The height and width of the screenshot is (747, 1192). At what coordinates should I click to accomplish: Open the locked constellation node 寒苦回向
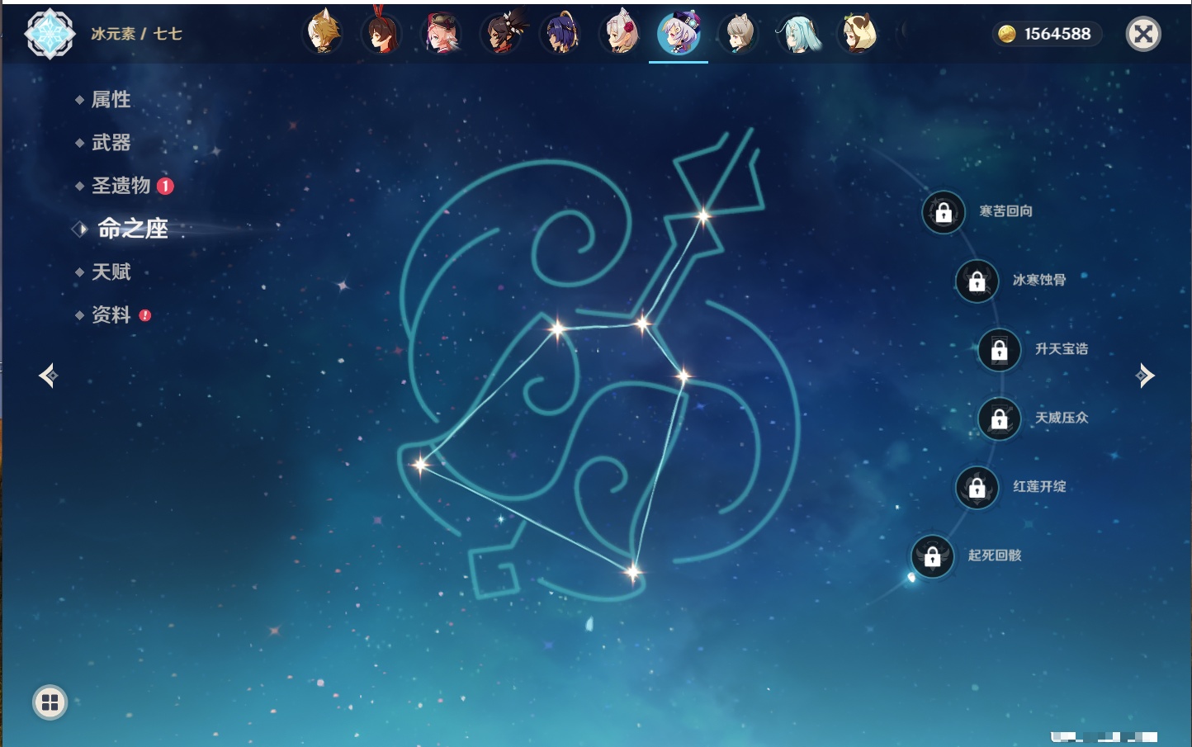[944, 212]
